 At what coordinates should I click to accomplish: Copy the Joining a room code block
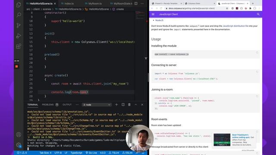257,96
